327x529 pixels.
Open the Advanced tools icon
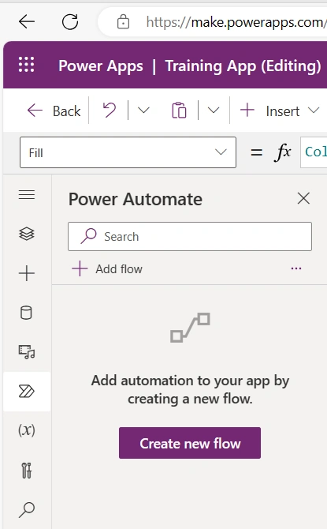click(27, 471)
